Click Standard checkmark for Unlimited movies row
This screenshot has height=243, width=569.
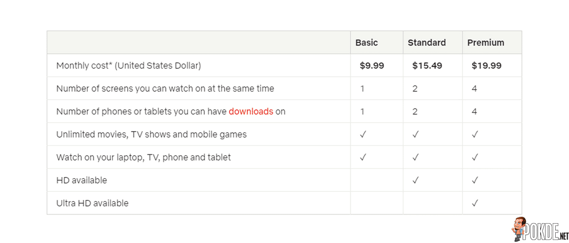click(x=415, y=135)
